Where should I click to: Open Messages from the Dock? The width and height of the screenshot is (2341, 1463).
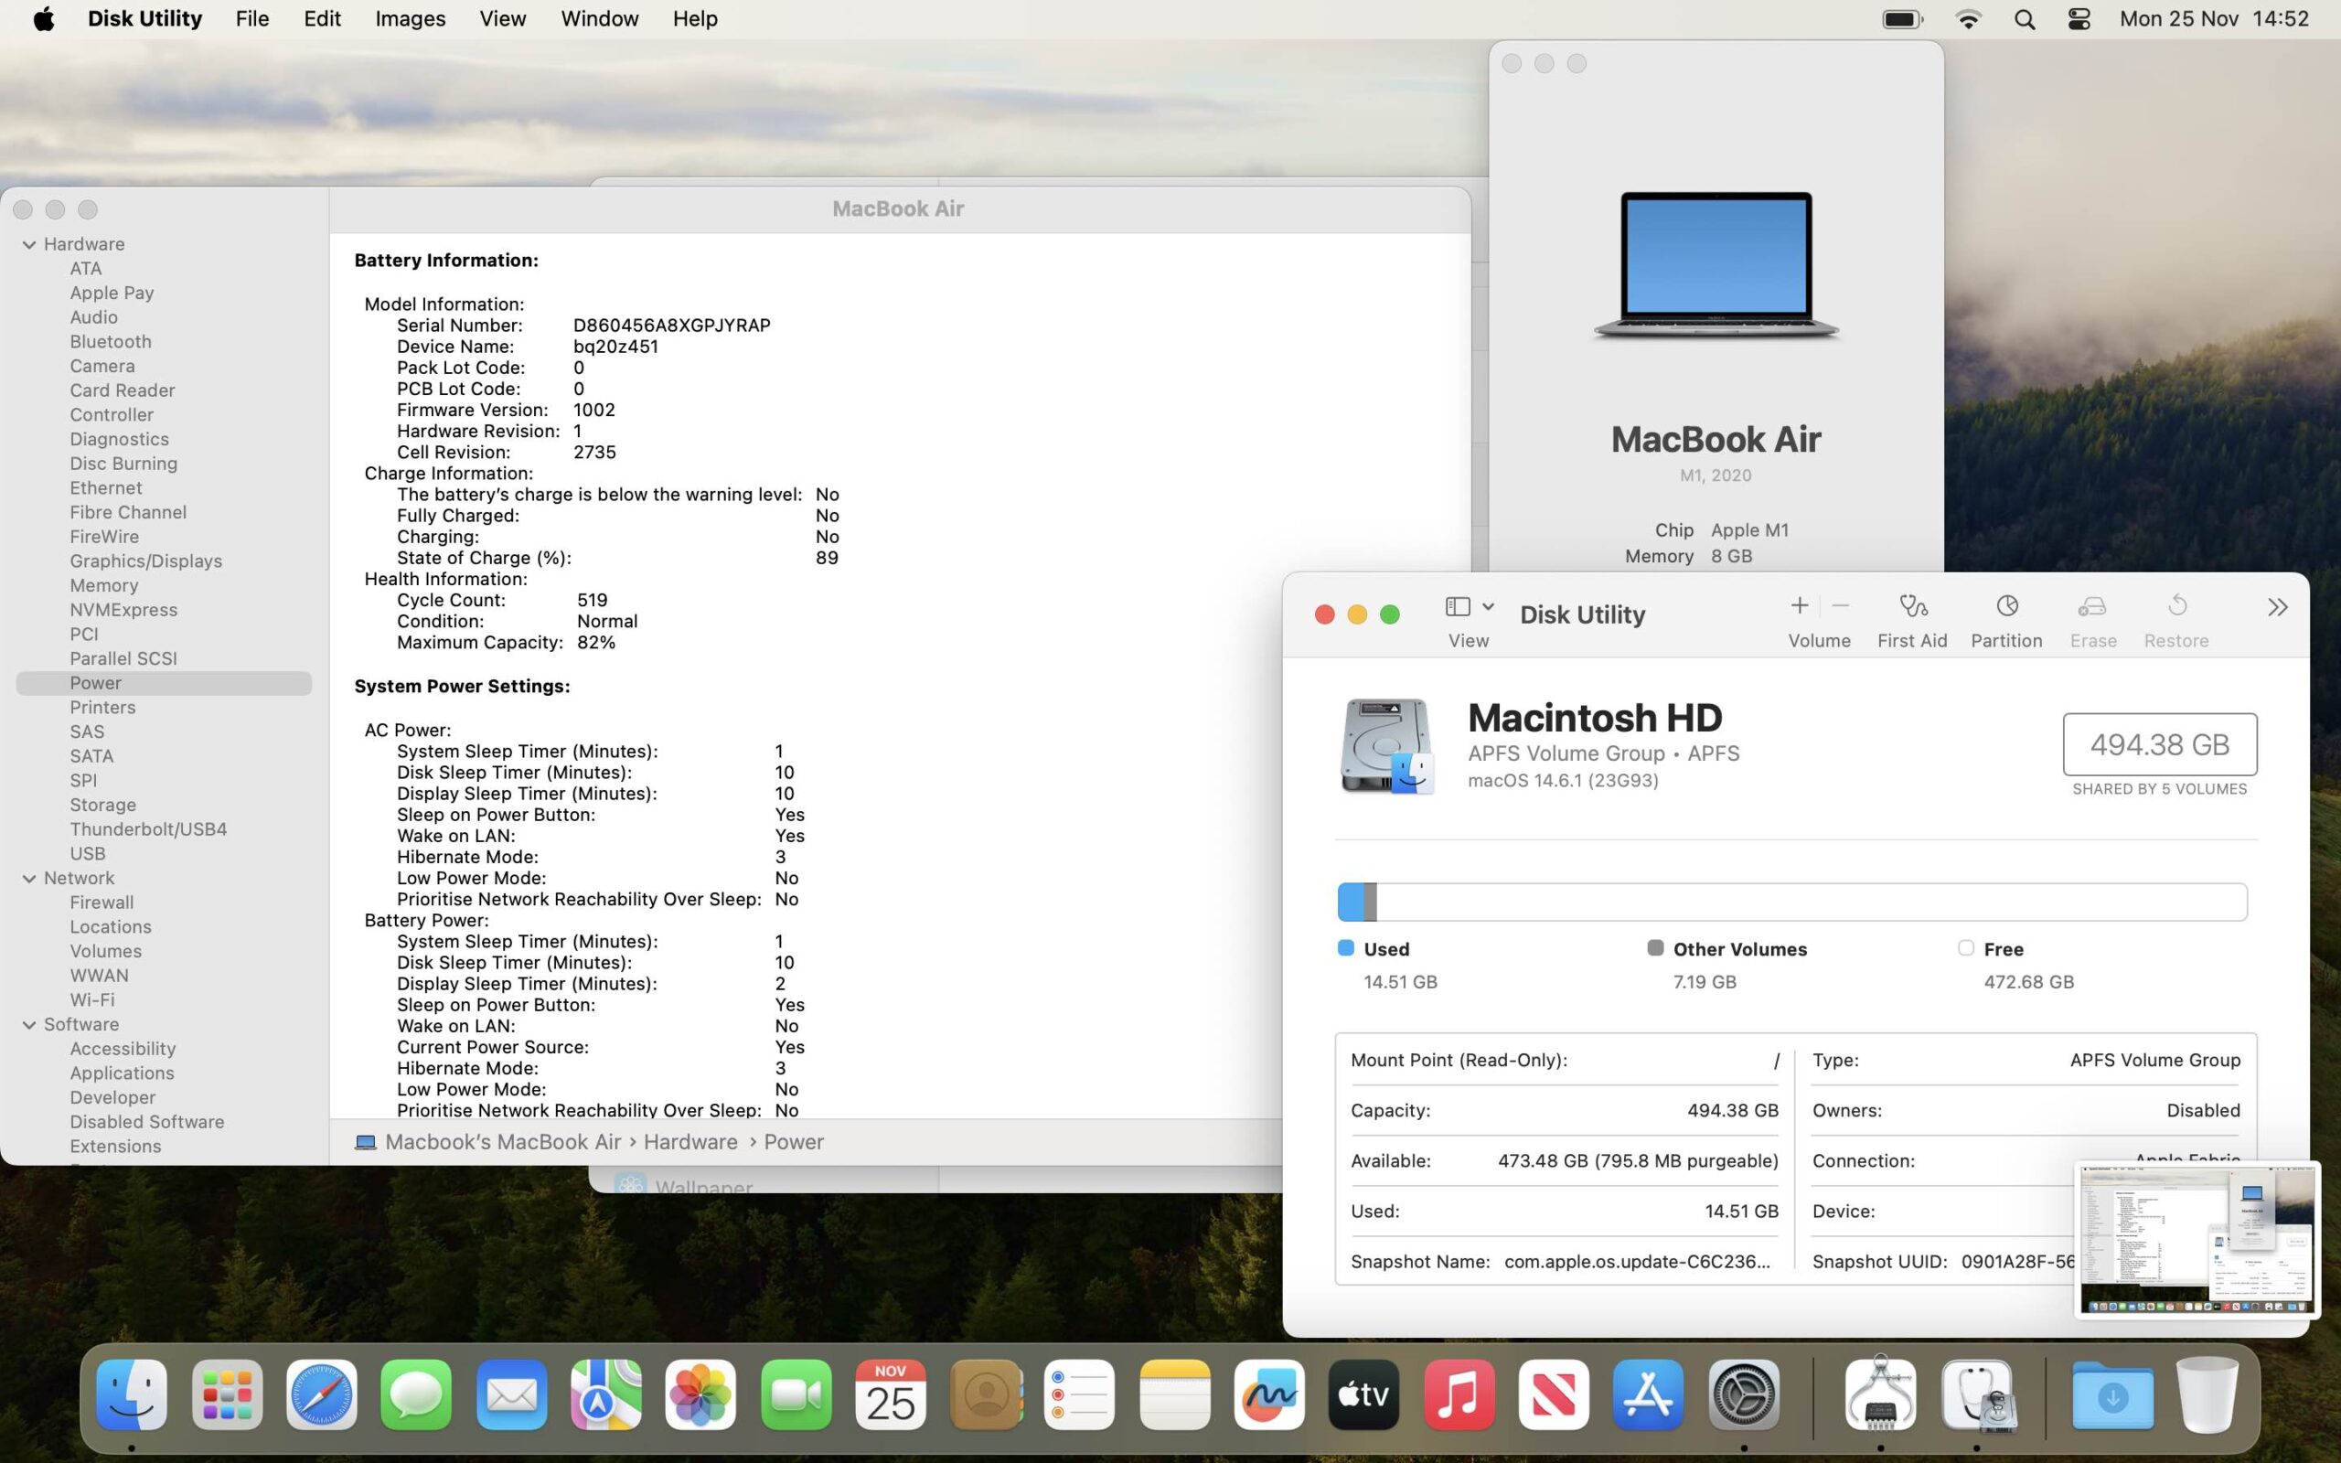[x=416, y=1394]
